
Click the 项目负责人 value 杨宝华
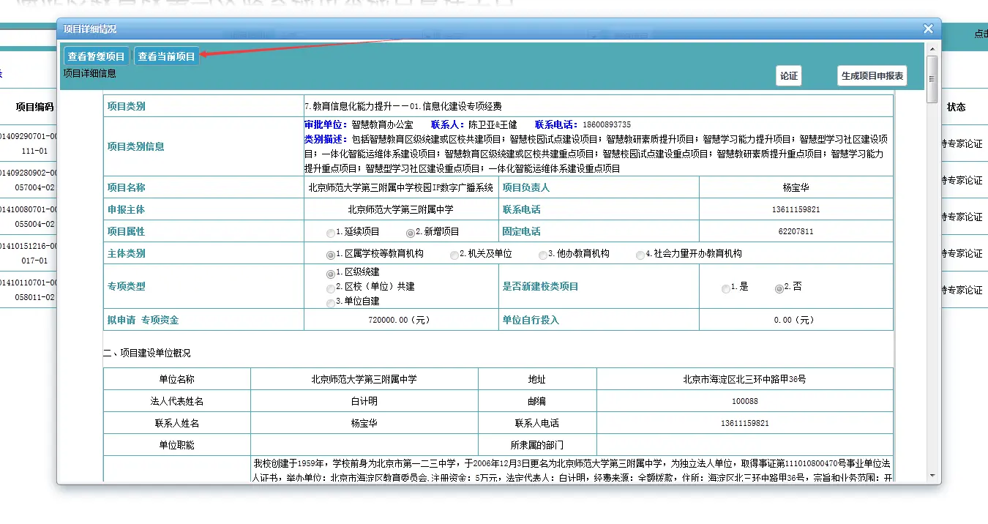click(x=796, y=187)
